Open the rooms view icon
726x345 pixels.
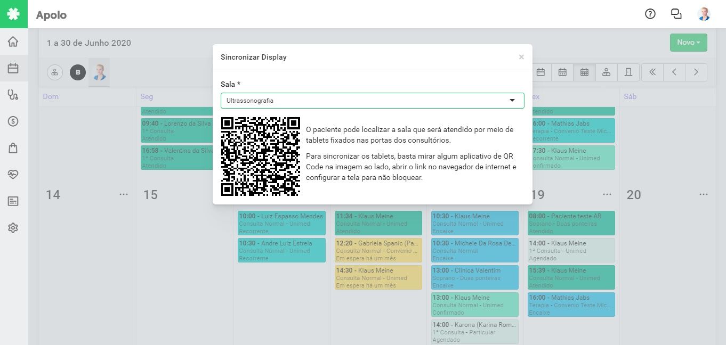628,72
